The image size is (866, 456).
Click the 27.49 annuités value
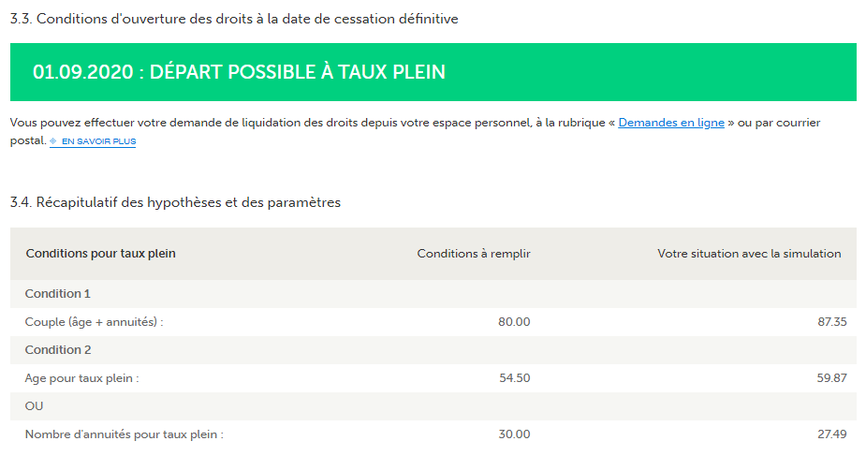831,434
